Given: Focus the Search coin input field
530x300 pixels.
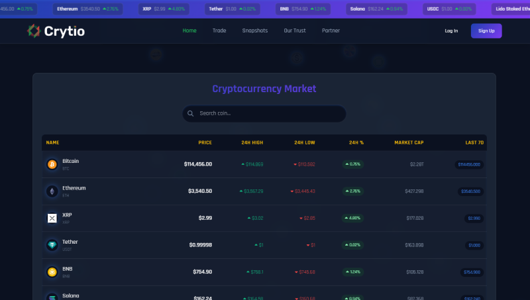Looking at the screenshot, I should click(268, 113).
